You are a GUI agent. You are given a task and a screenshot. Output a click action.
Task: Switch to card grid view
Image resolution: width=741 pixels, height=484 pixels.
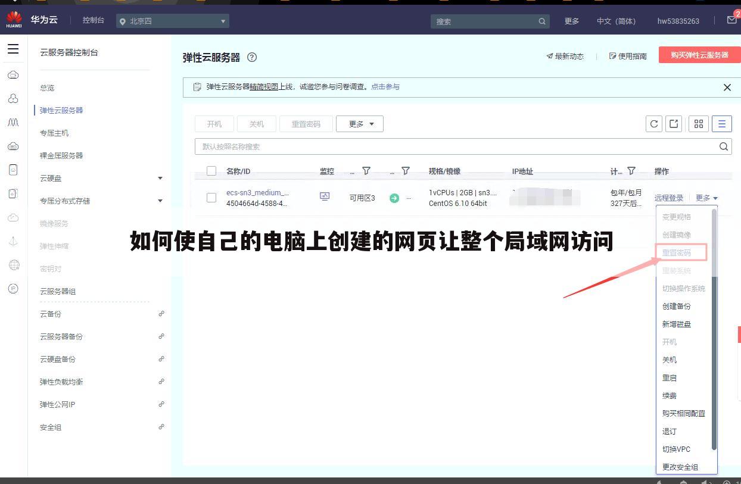click(699, 124)
